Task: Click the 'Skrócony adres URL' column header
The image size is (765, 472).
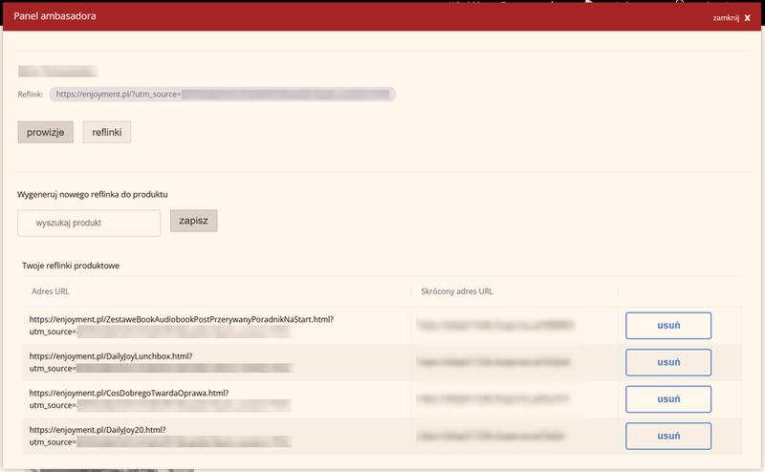Action: coord(457,291)
